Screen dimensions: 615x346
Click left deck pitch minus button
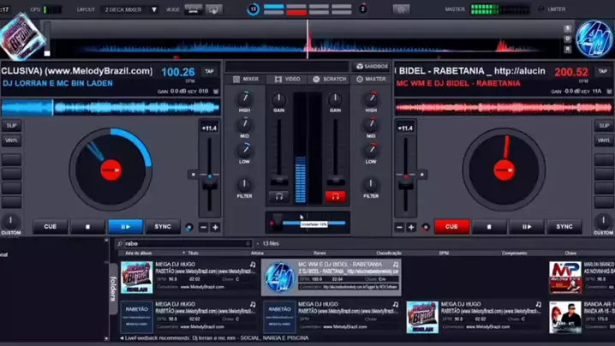click(203, 228)
